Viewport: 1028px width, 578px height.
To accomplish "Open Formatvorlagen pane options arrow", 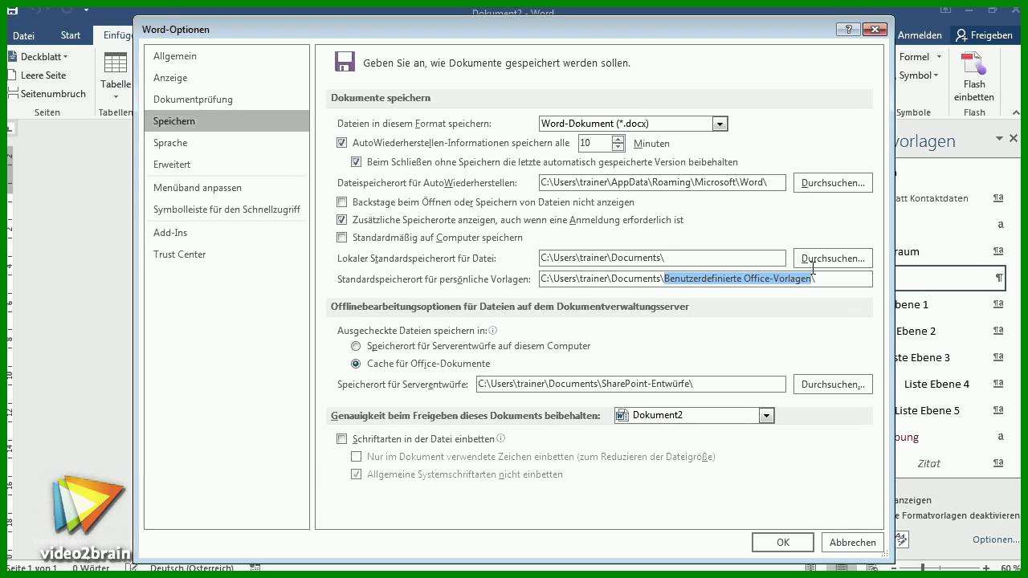I will click(x=1000, y=138).
